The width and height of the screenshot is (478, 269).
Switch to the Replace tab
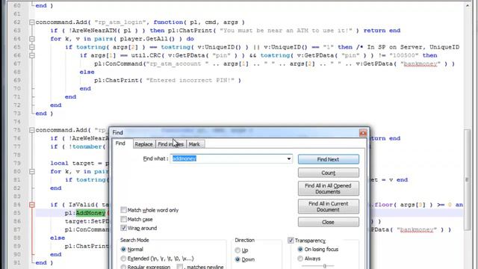(143, 144)
